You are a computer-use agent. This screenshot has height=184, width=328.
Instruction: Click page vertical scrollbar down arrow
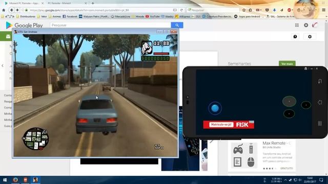coord(326,174)
